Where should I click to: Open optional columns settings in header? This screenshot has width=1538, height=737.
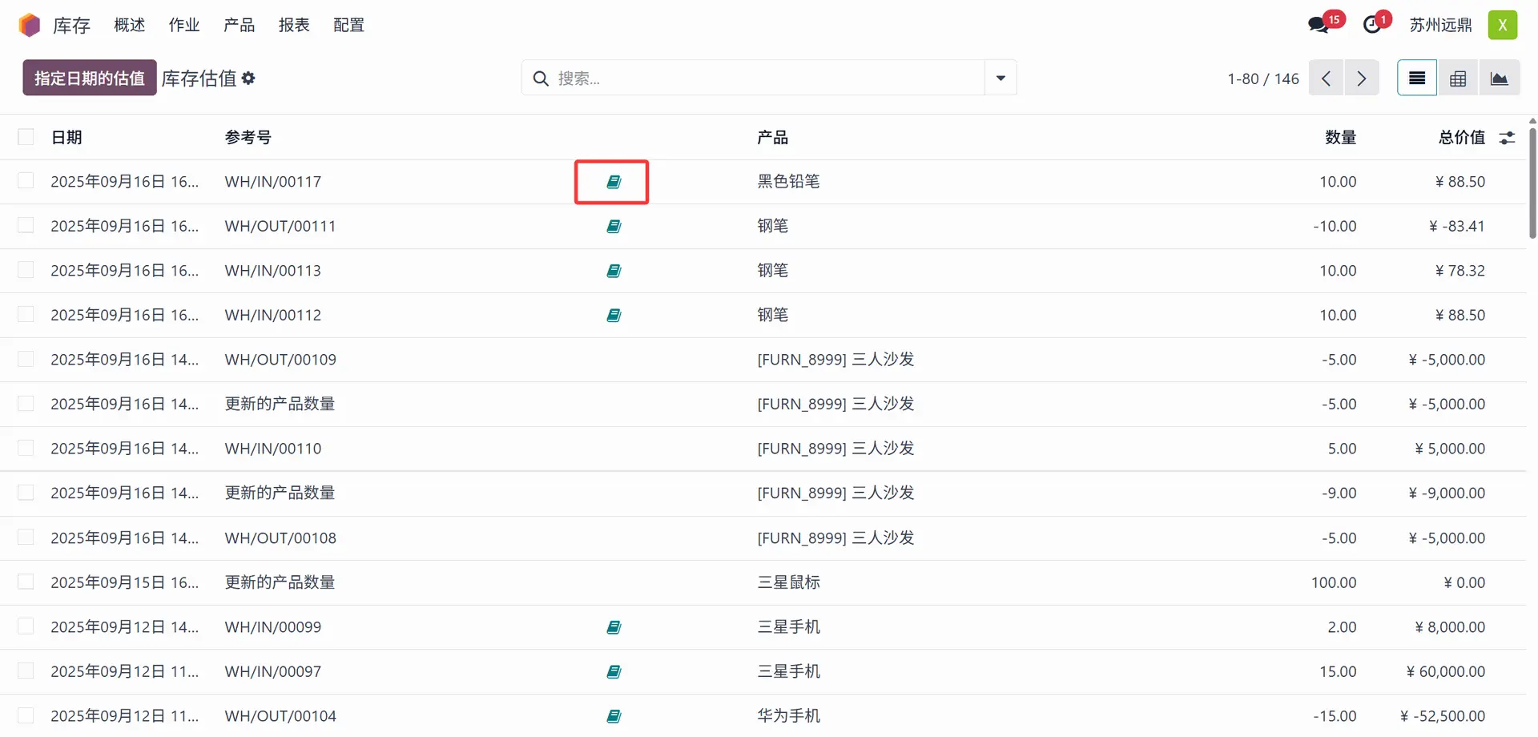(x=1507, y=138)
